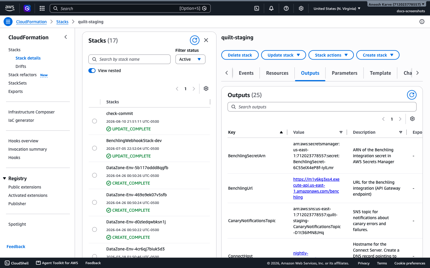Open Agent Toolkit for AWS
This screenshot has height=268, width=430.
(57, 263)
